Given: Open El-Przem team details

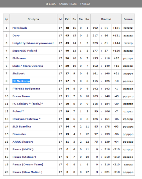Looking at the screenshot, I should click(x=19, y=58).
